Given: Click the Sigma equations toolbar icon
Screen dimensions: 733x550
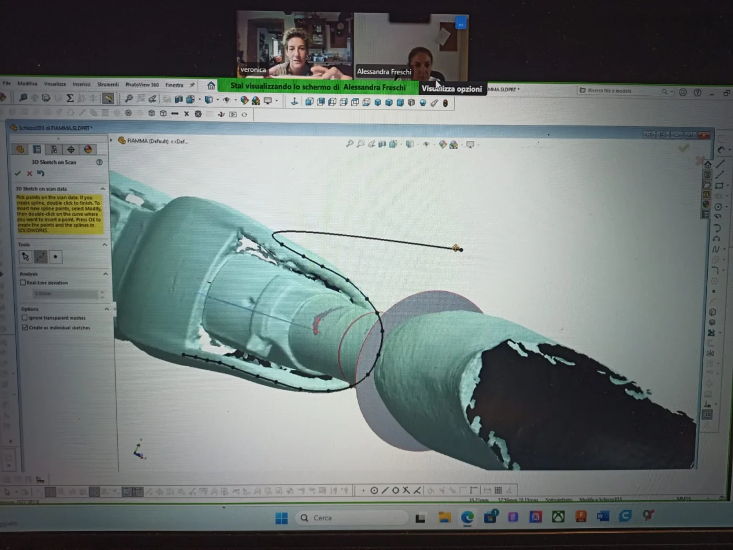Looking at the screenshot, I should (70, 98).
